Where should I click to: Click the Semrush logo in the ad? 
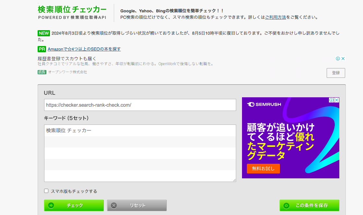pos(264,104)
